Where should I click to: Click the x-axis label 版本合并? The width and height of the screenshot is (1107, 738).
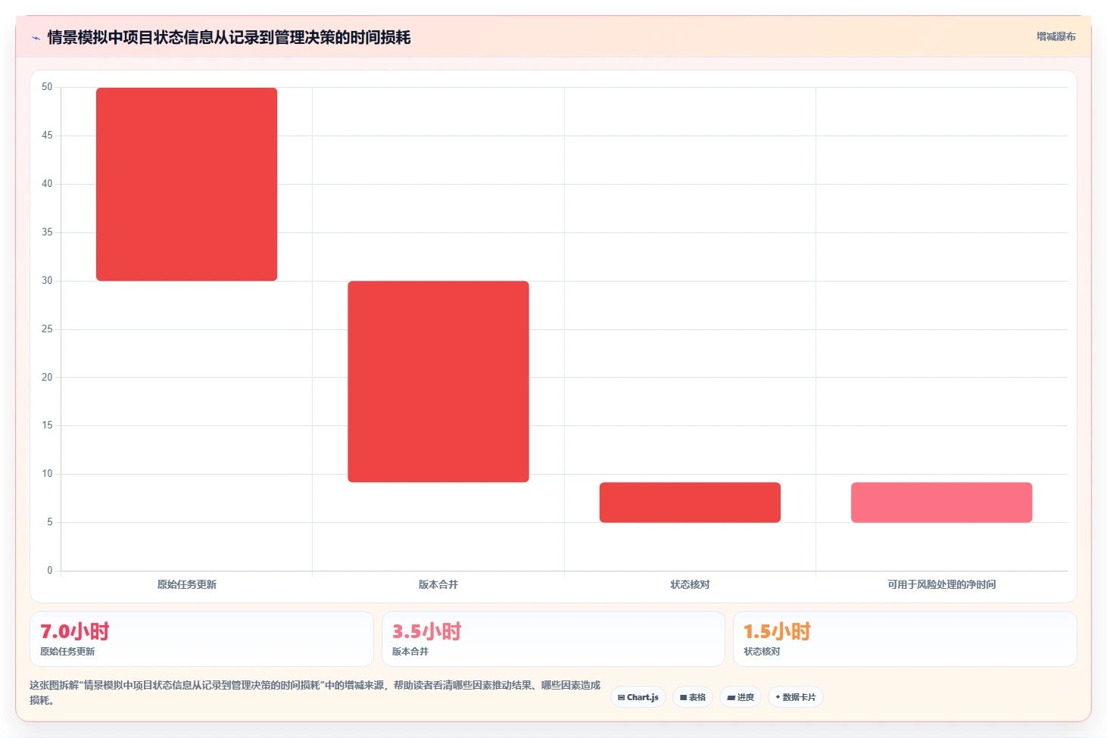[x=438, y=584]
